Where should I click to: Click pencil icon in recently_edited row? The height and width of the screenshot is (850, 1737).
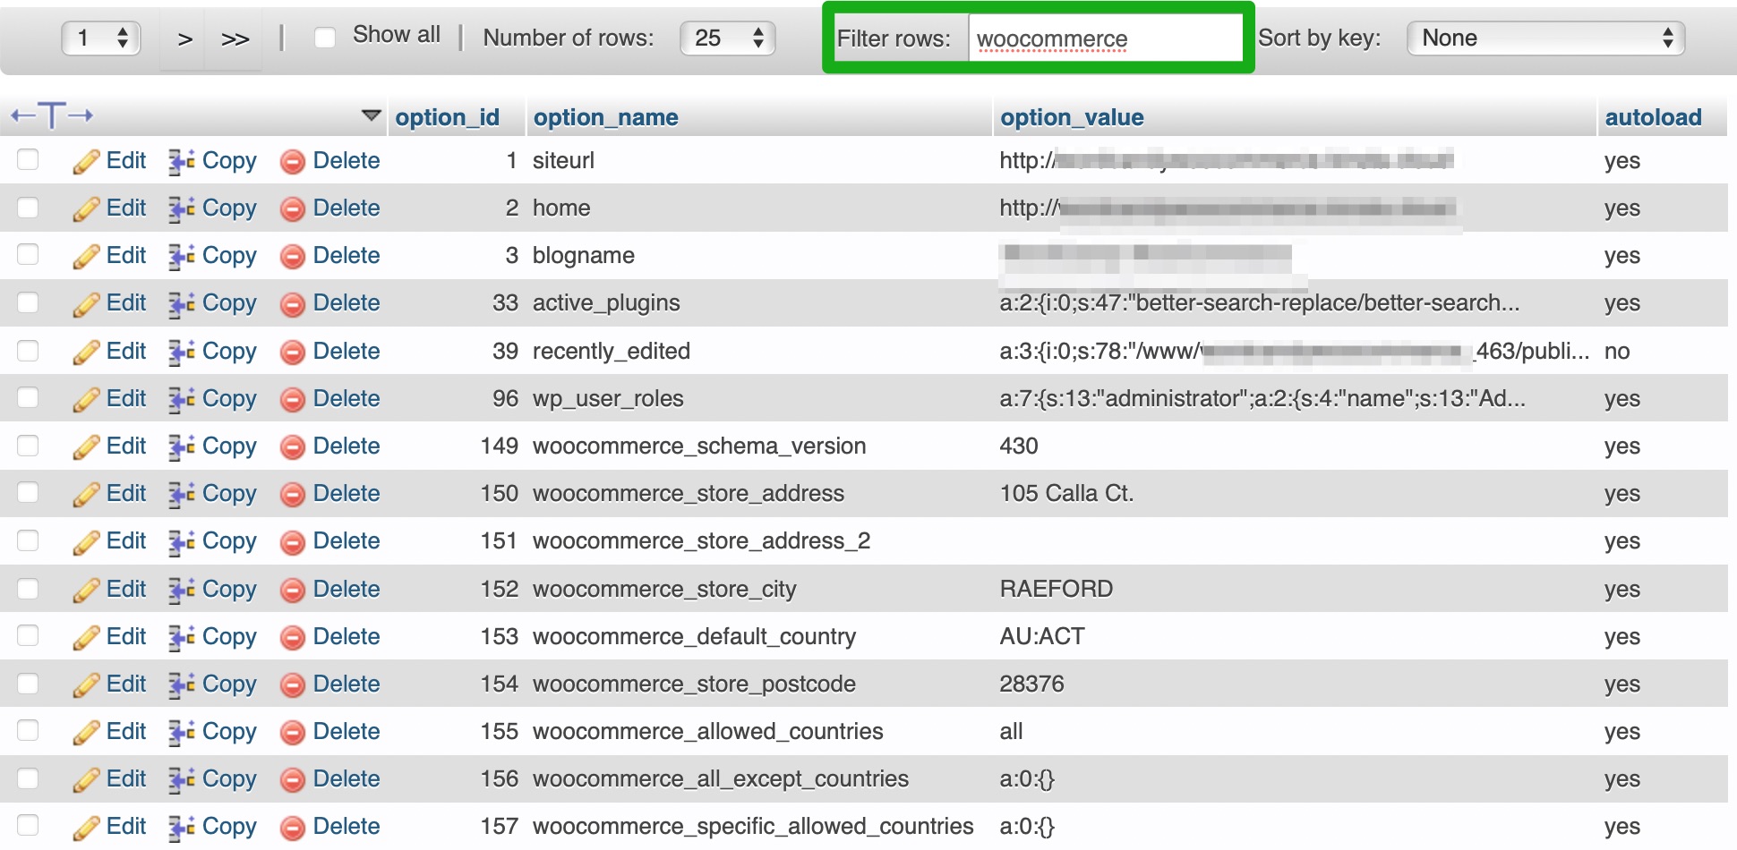pyautogui.click(x=86, y=352)
